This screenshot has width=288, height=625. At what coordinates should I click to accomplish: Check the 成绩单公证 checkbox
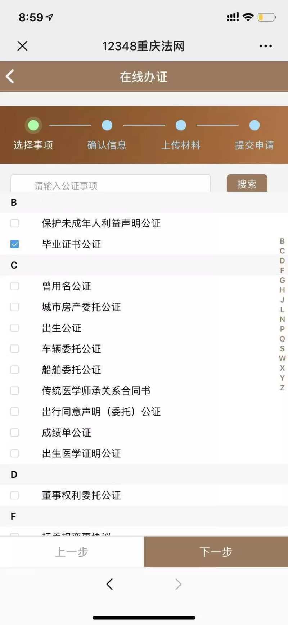pos(15,433)
